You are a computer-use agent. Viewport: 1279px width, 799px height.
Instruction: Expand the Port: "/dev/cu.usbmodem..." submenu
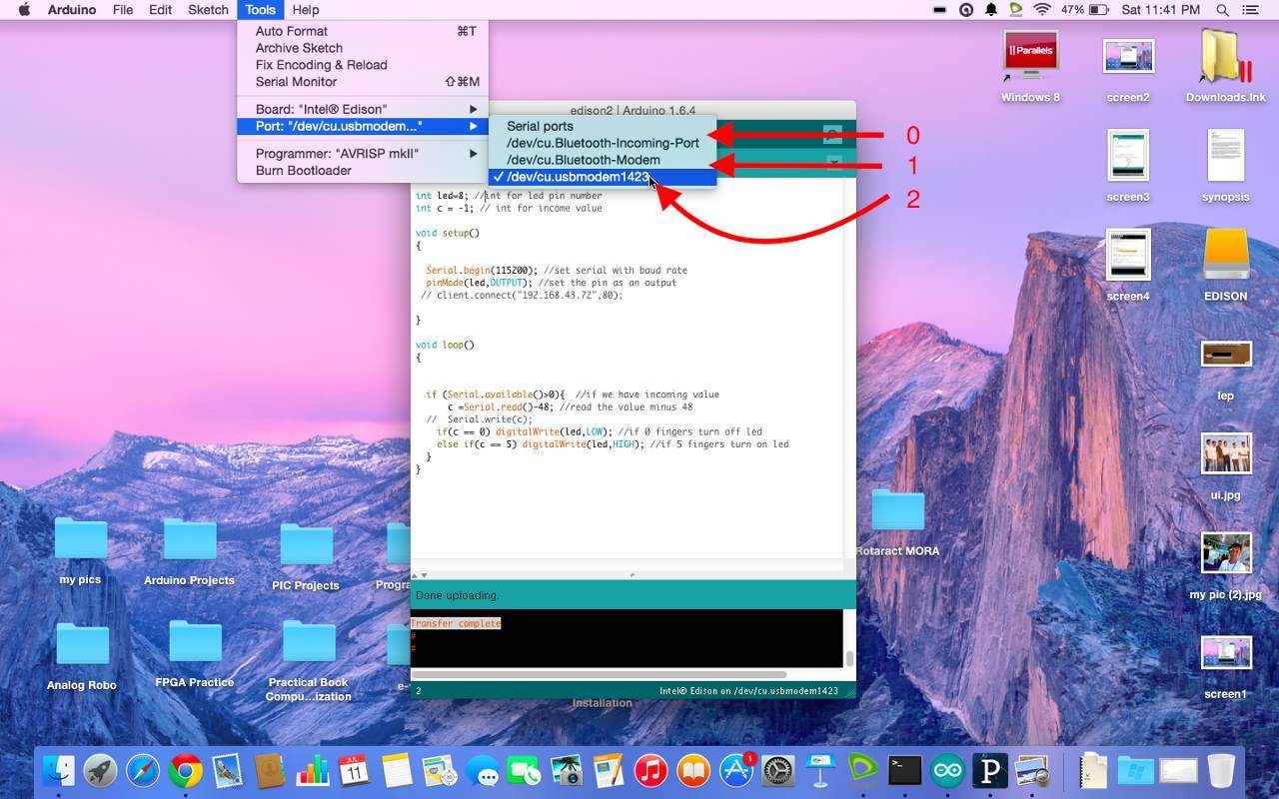click(363, 126)
